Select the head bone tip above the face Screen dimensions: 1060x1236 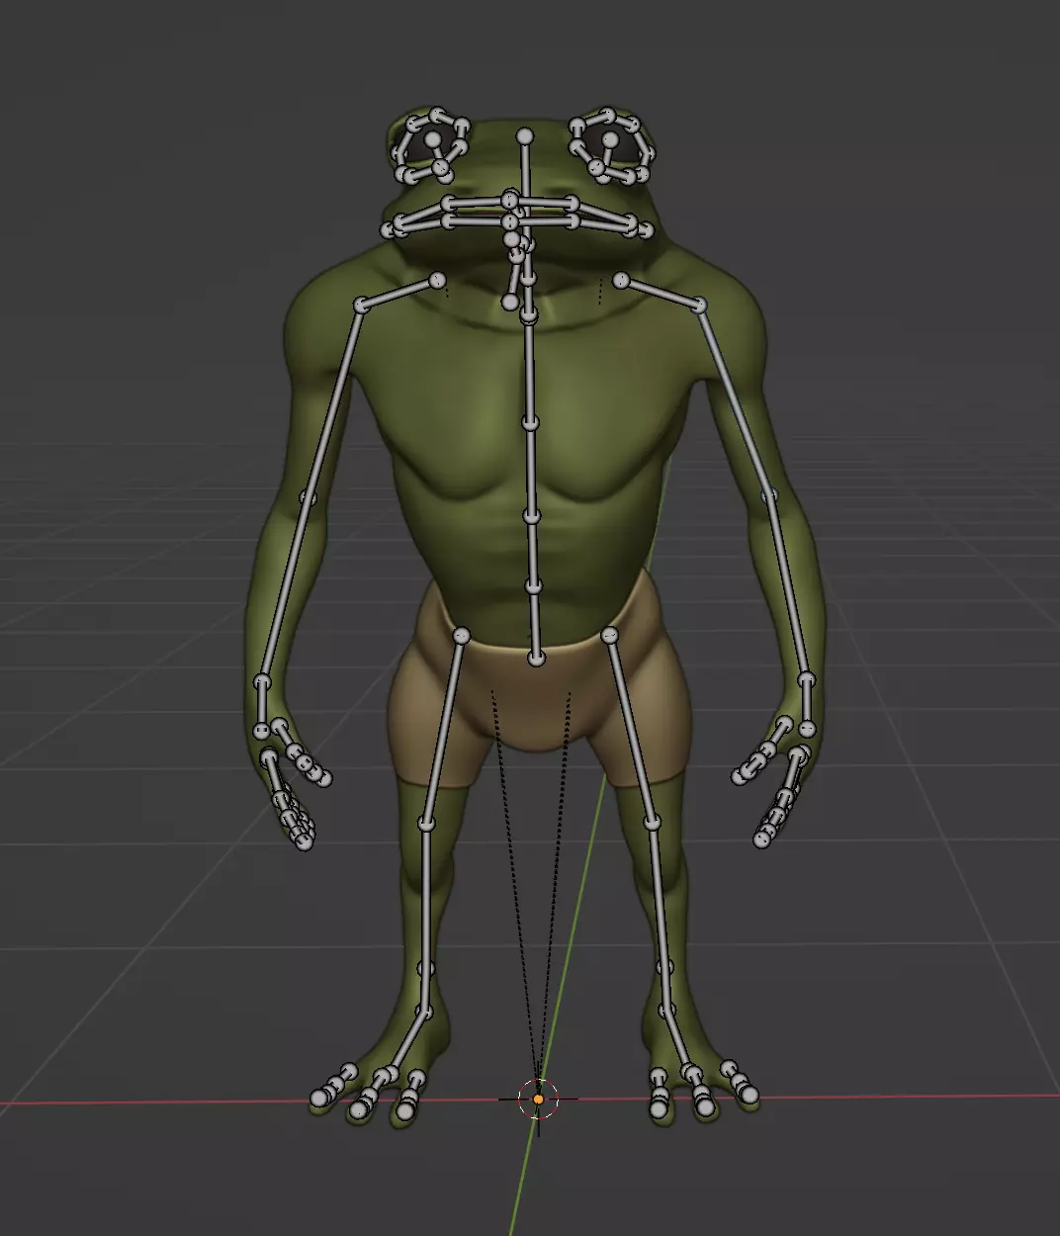[526, 135]
